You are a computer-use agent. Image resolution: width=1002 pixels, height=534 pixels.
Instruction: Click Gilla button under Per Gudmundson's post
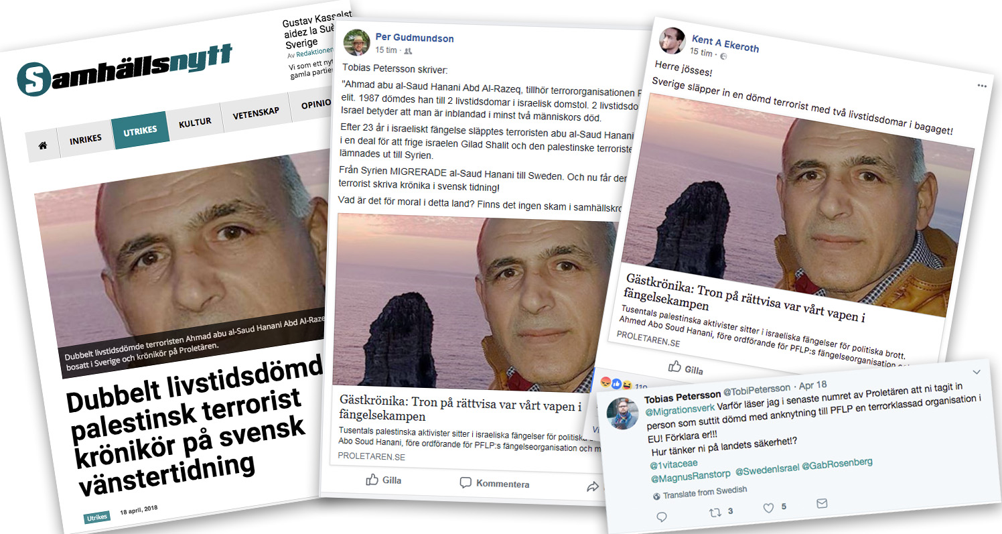click(x=384, y=480)
